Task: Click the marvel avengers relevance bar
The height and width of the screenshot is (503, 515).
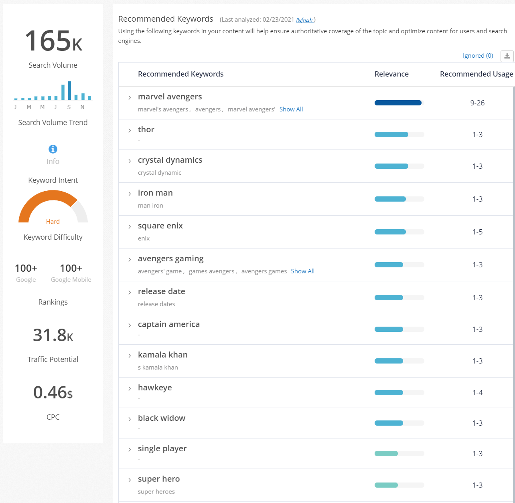Action: 399,103
